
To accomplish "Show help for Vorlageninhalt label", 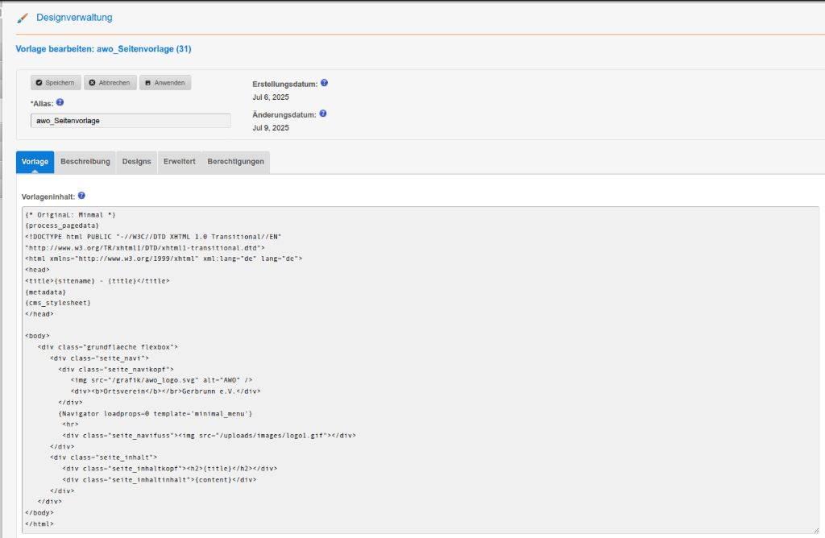I will point(81,195).
